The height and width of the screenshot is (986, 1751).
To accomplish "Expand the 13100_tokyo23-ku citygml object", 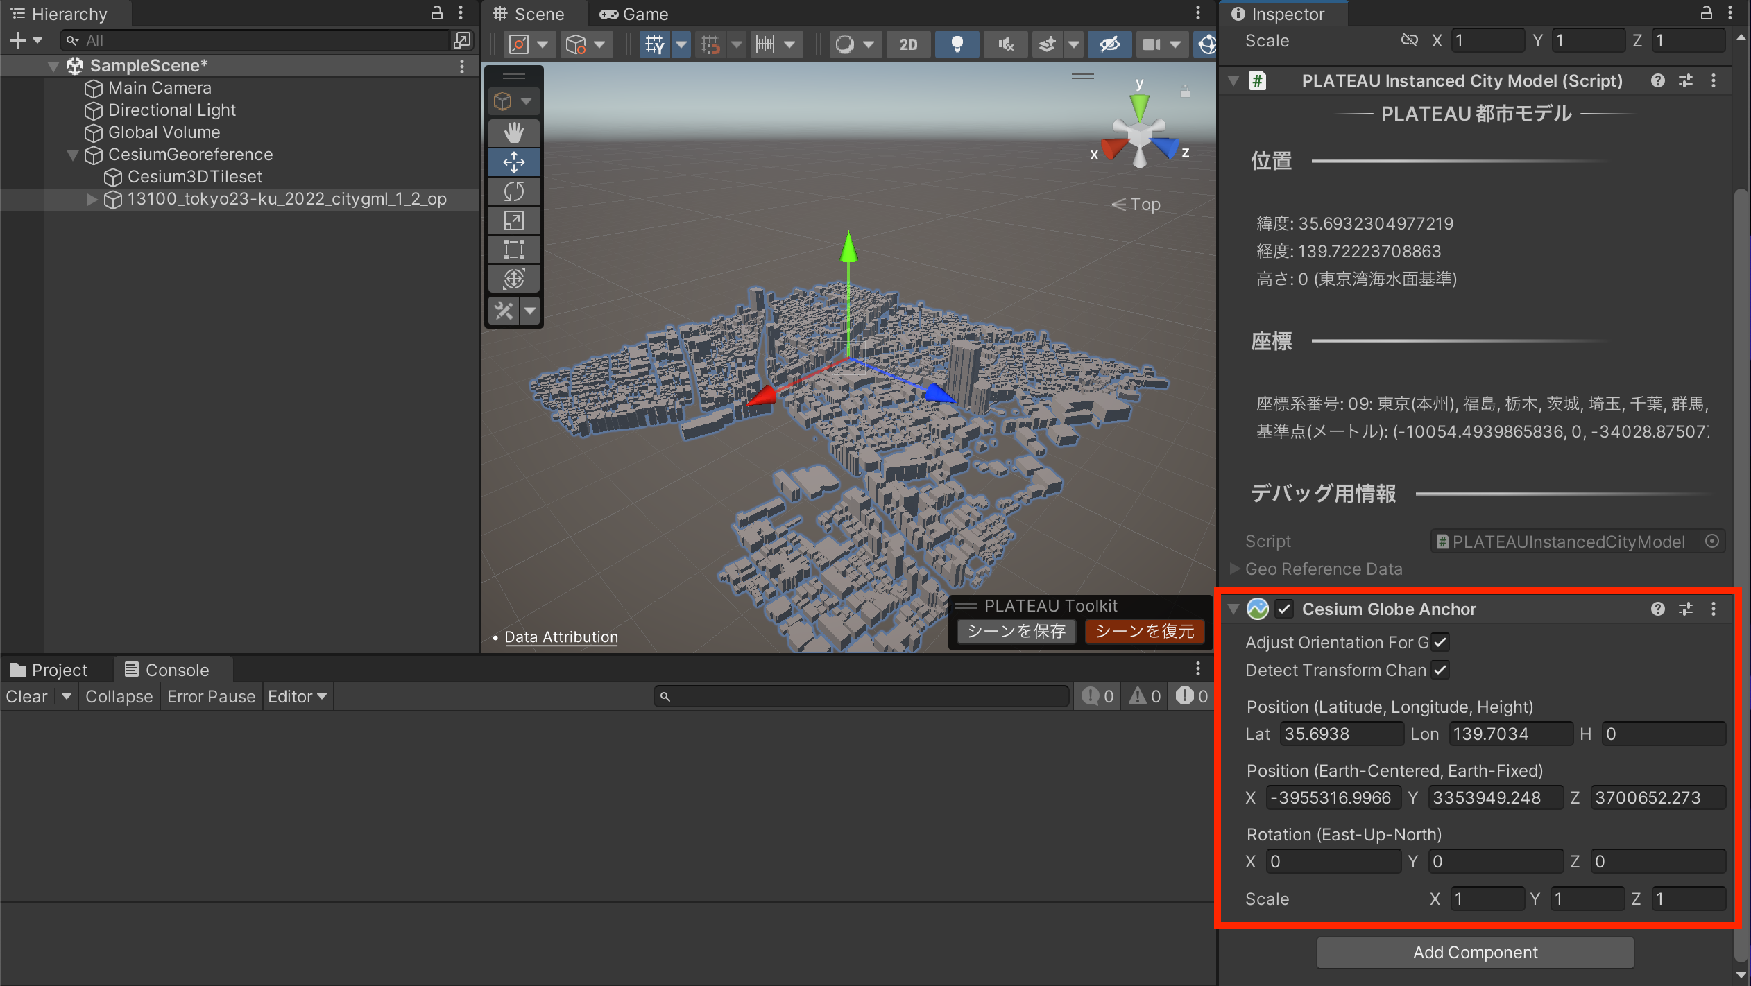I will 92,200.
